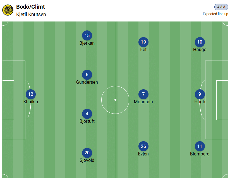This screenshot has width=230, height=180.
Task: Click Björtuft's number 4 player marker
Action: (87, 114)
